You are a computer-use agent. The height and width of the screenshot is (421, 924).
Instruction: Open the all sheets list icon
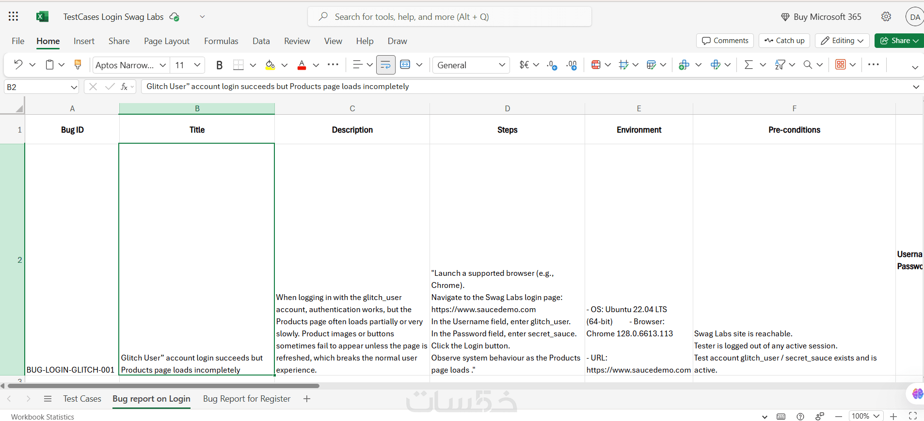pyautogui.click(x=48, y=399)
